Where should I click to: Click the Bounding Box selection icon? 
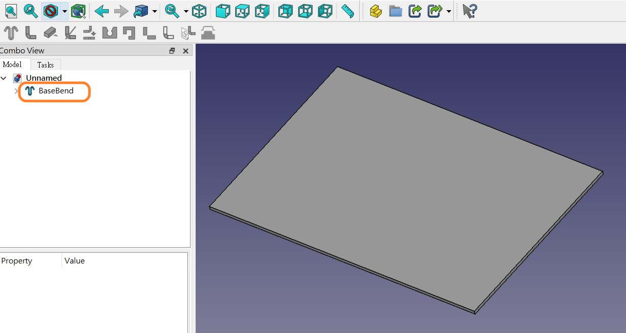78,10
